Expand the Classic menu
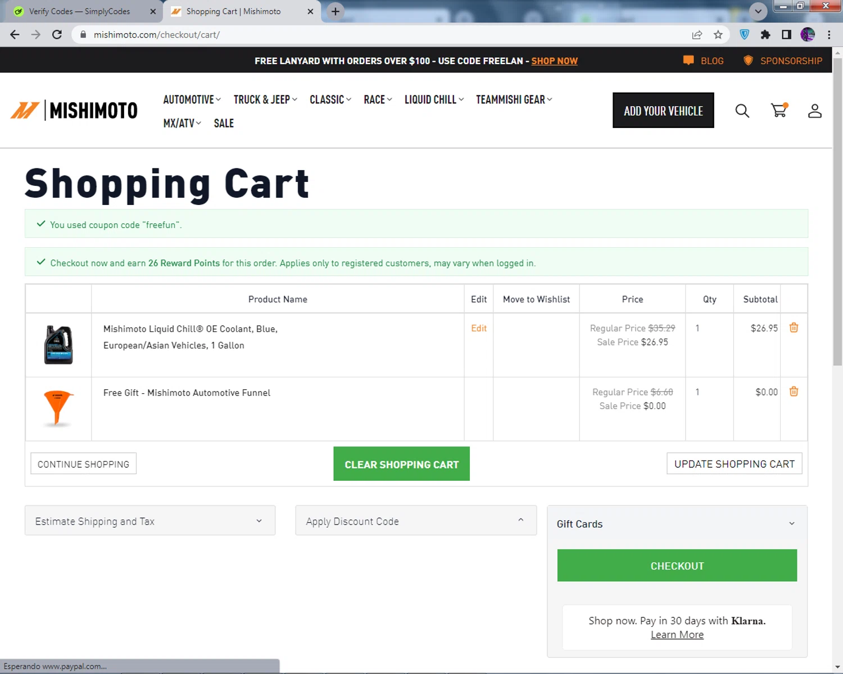This screenshot has height=674, width=843. coord(330,99)
